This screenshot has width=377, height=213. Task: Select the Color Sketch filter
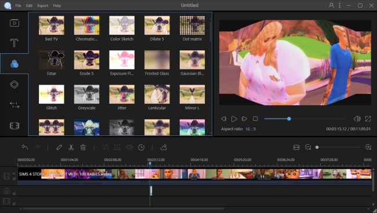click(122, 28)
